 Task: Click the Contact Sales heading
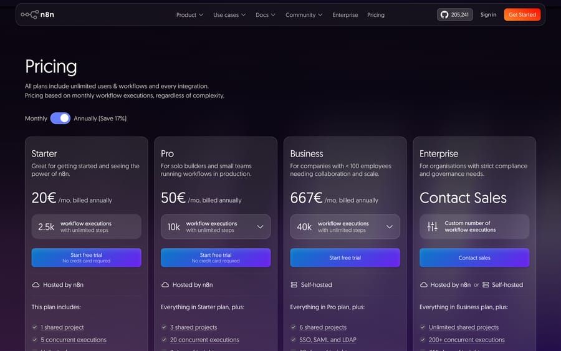(463, 198)
